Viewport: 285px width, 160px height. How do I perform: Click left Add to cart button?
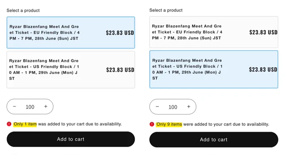pyautogui.click(x=71, y=139)
